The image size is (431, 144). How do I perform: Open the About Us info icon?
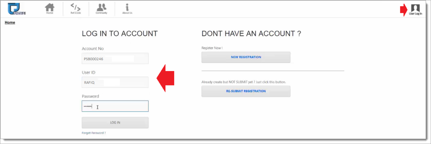point(127,8)
